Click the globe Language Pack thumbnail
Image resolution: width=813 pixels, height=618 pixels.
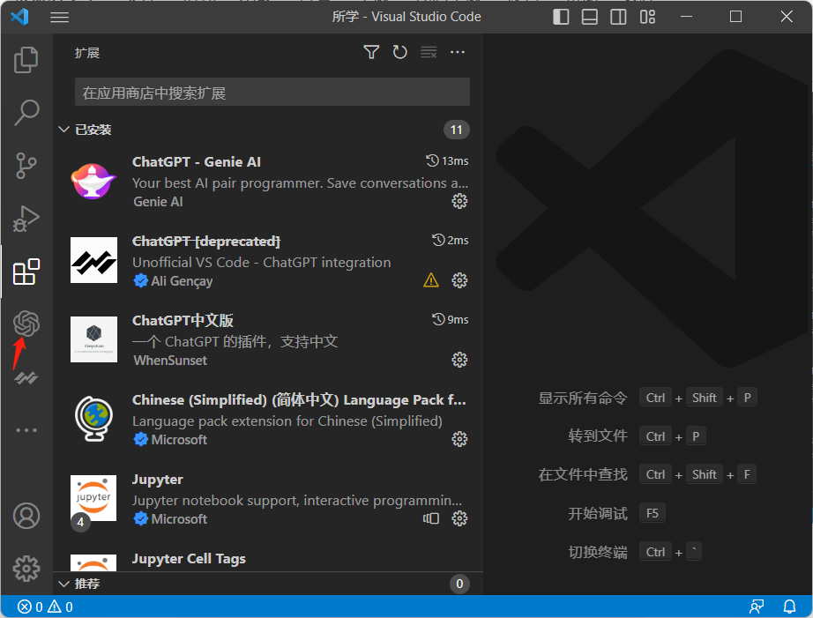pos(93,419)
